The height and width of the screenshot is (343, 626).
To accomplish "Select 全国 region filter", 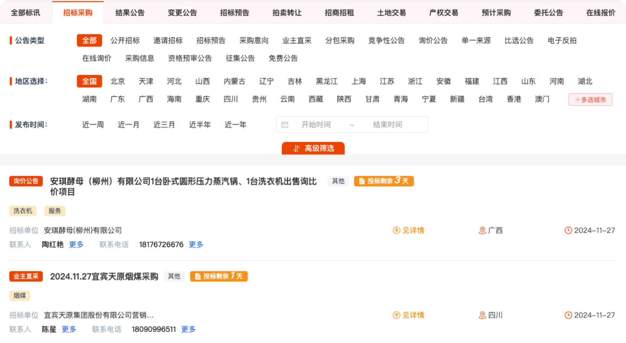I will (89, 81).
